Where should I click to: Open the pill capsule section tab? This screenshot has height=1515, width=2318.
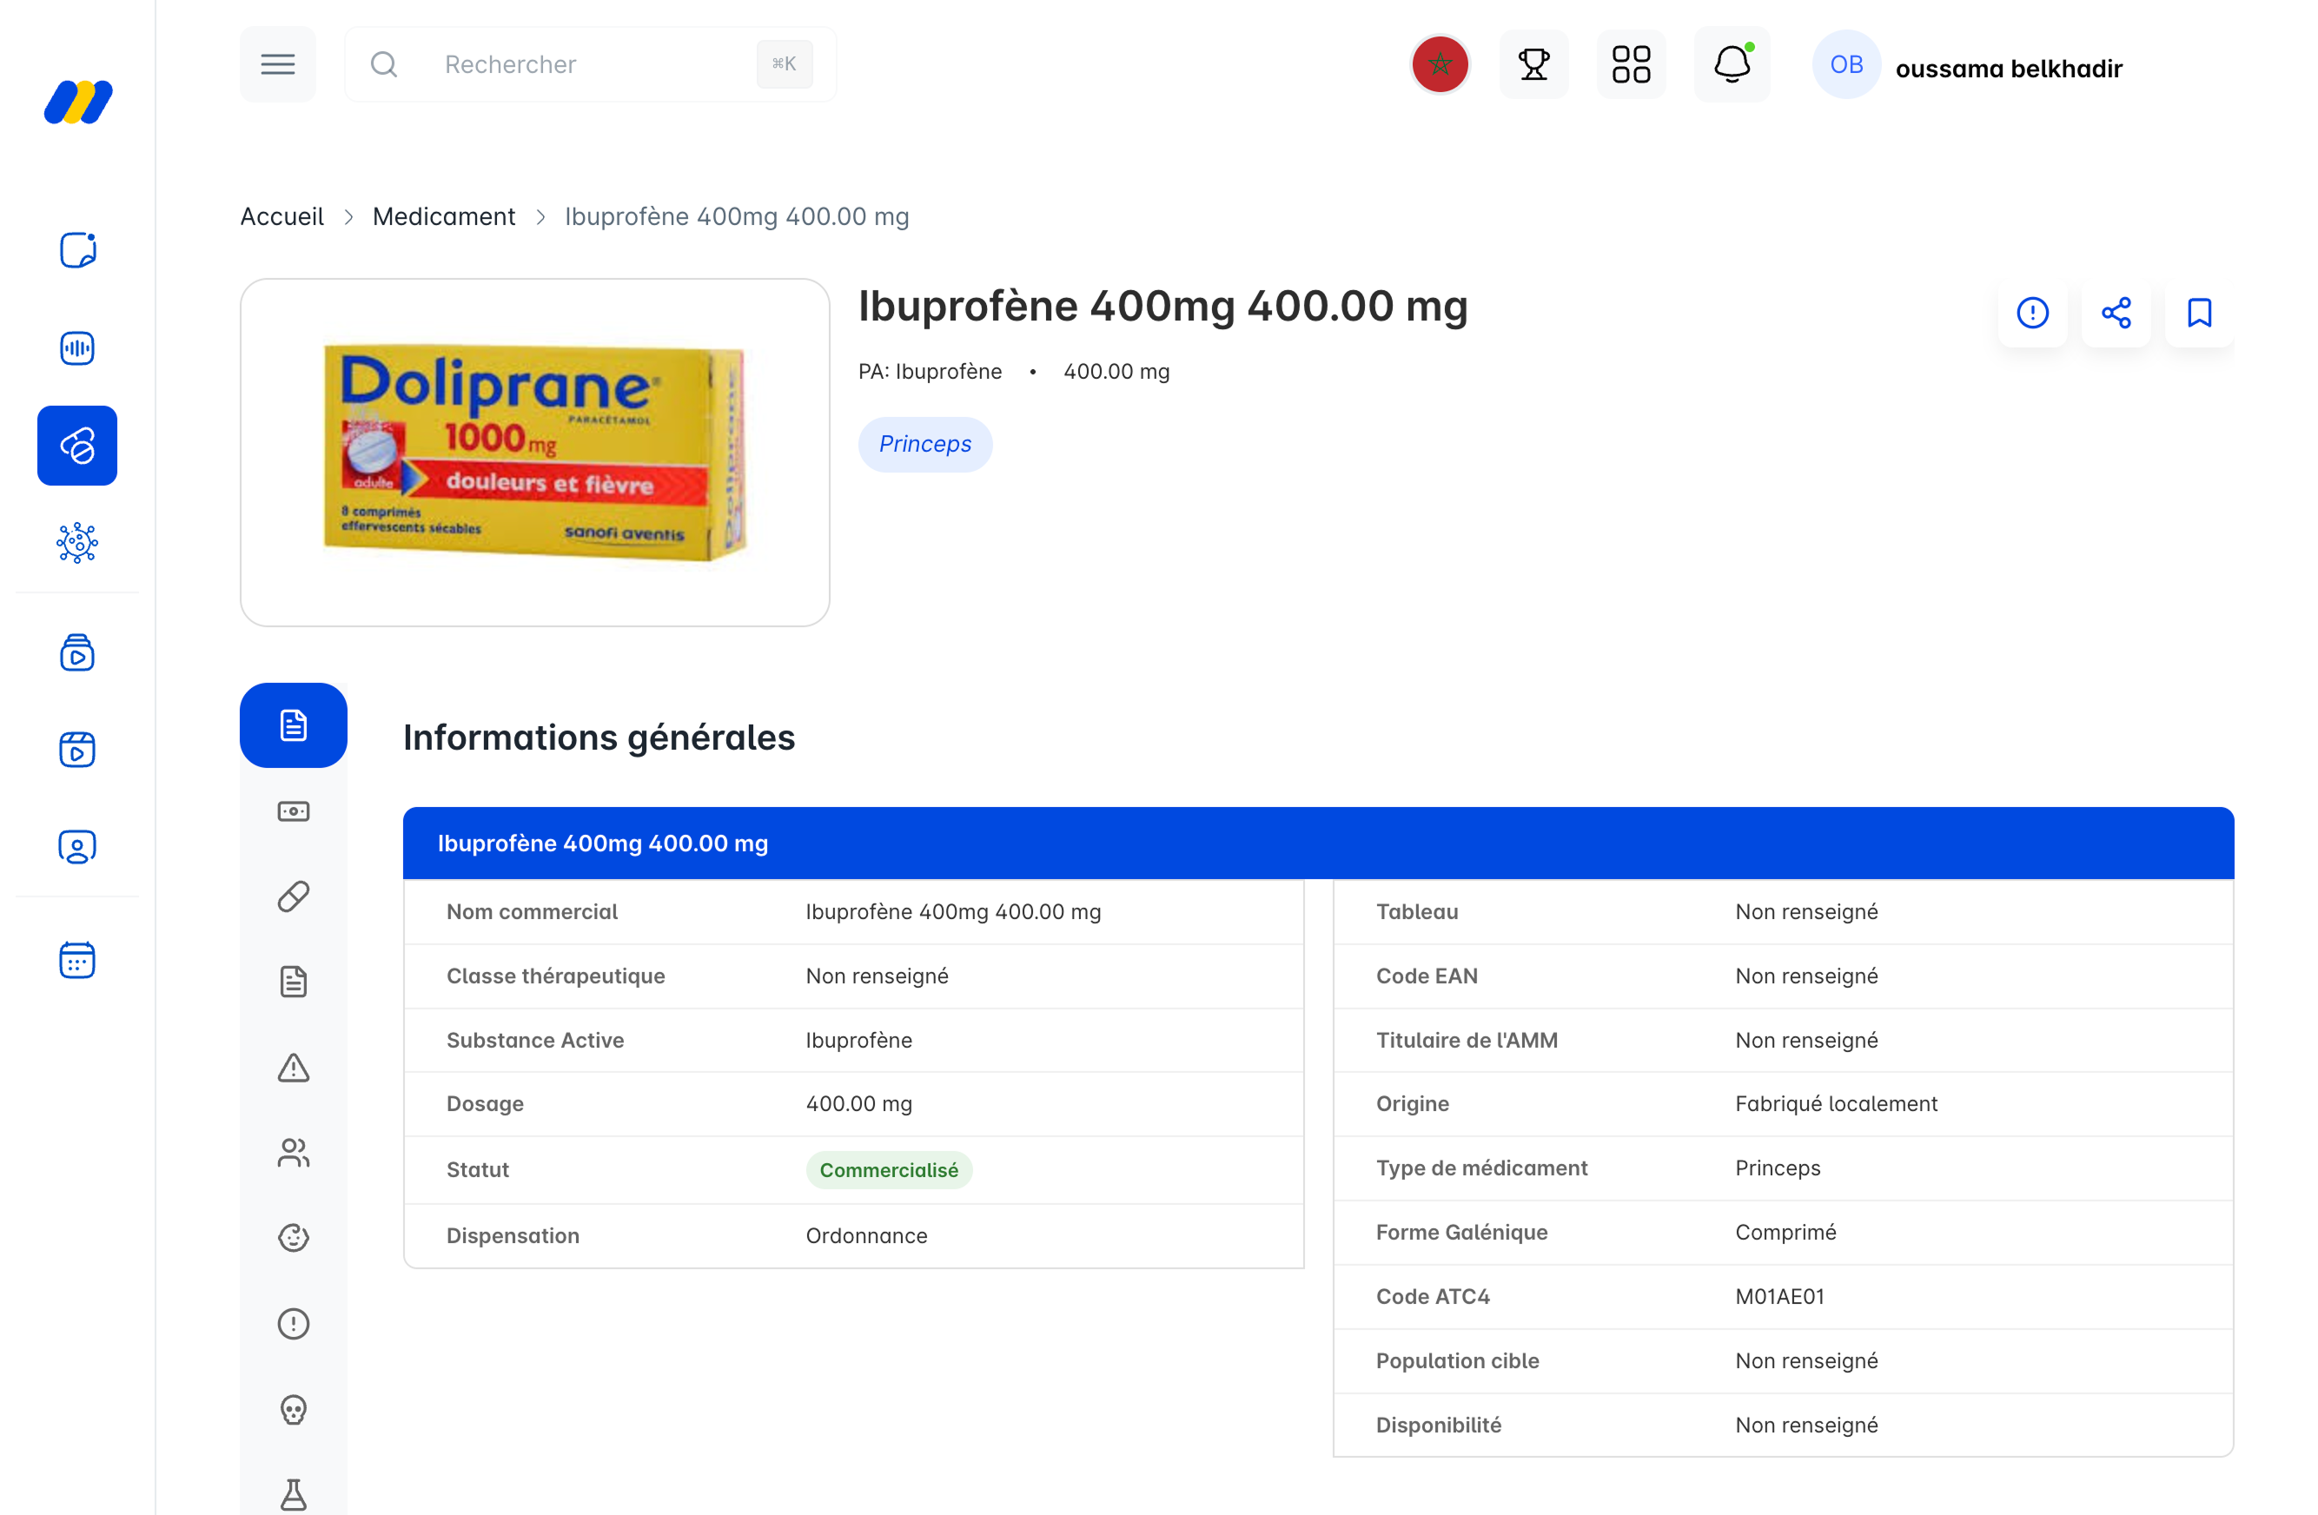pyautogui.click(x=293, y=896)
